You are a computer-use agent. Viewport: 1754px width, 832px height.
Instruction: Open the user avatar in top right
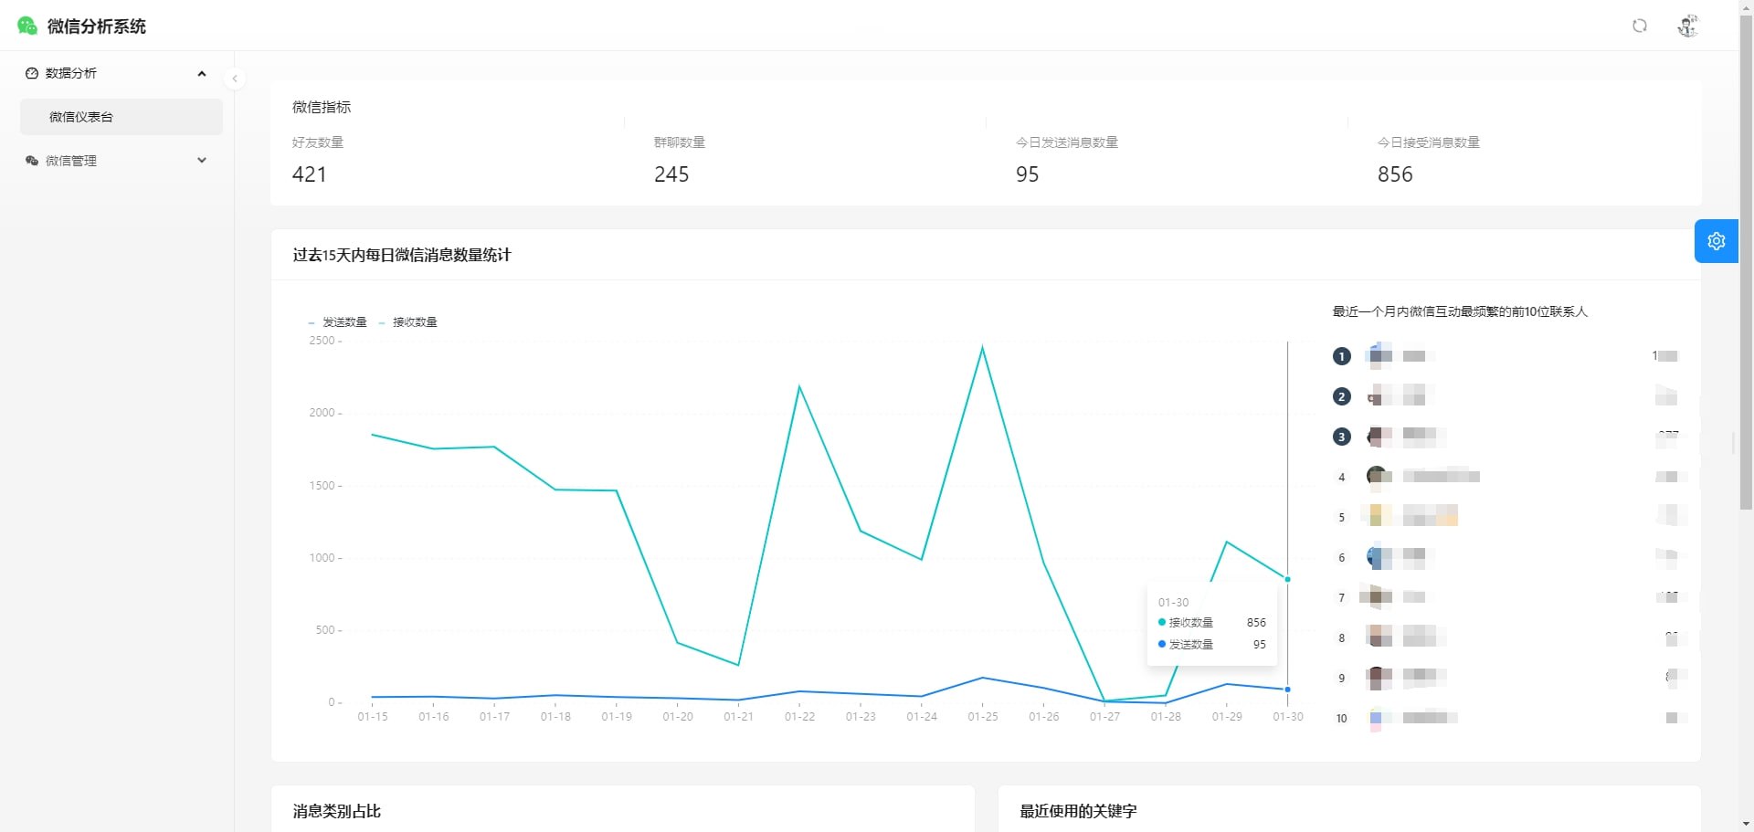tap(1687, 26)
